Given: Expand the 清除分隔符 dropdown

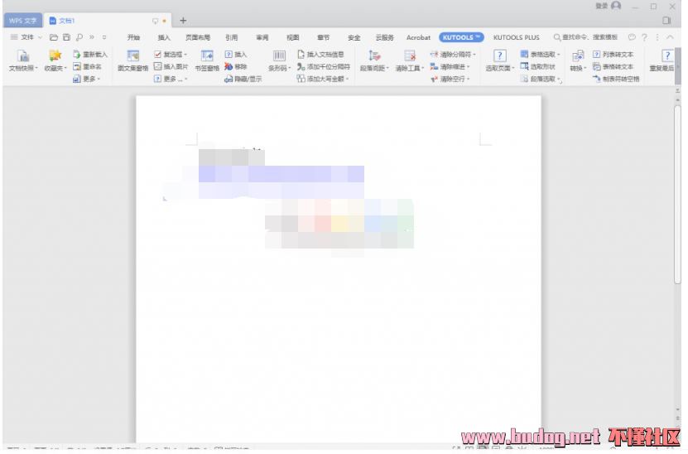Looking at the screenshot, I should pyautogui.click(x=453, y=55).
